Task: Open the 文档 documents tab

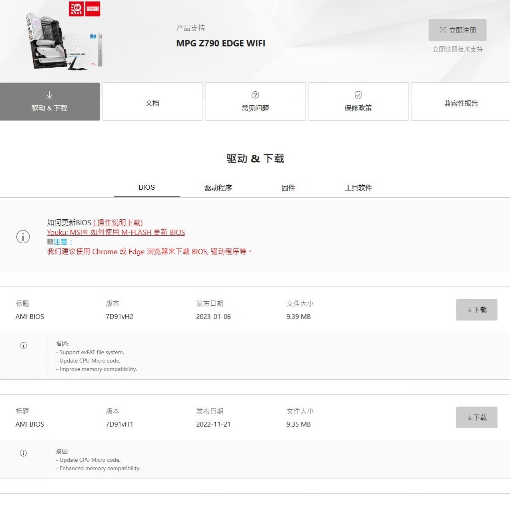Action: (x=153, y=102)
